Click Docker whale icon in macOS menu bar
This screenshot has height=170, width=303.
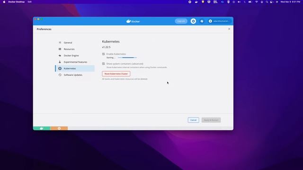tap(196, 2)
